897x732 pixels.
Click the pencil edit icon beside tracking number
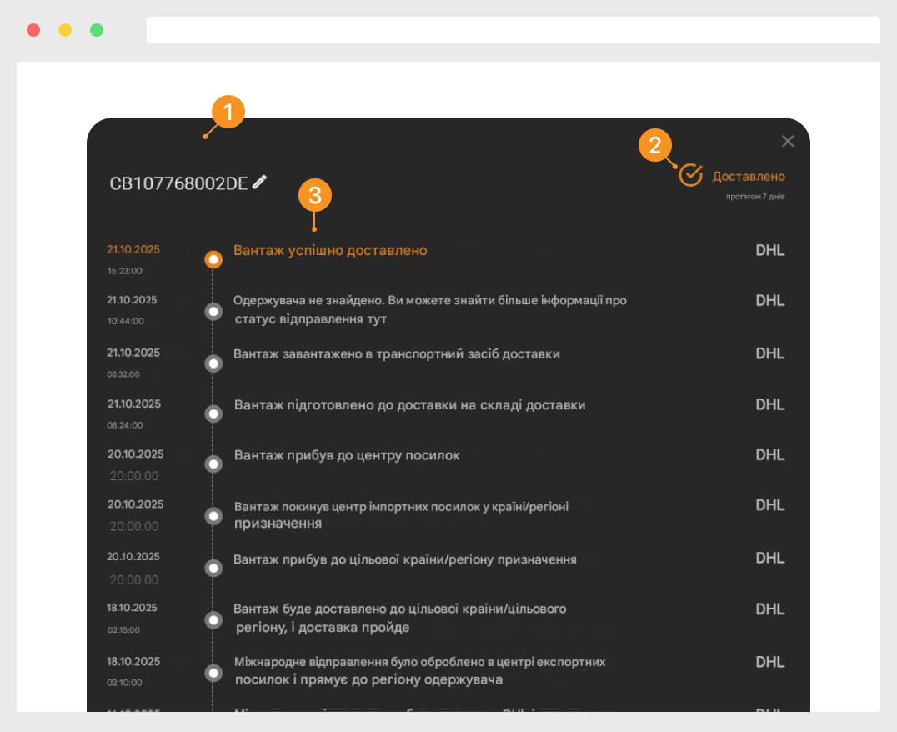pyautogui.click(x=260, y=182)
